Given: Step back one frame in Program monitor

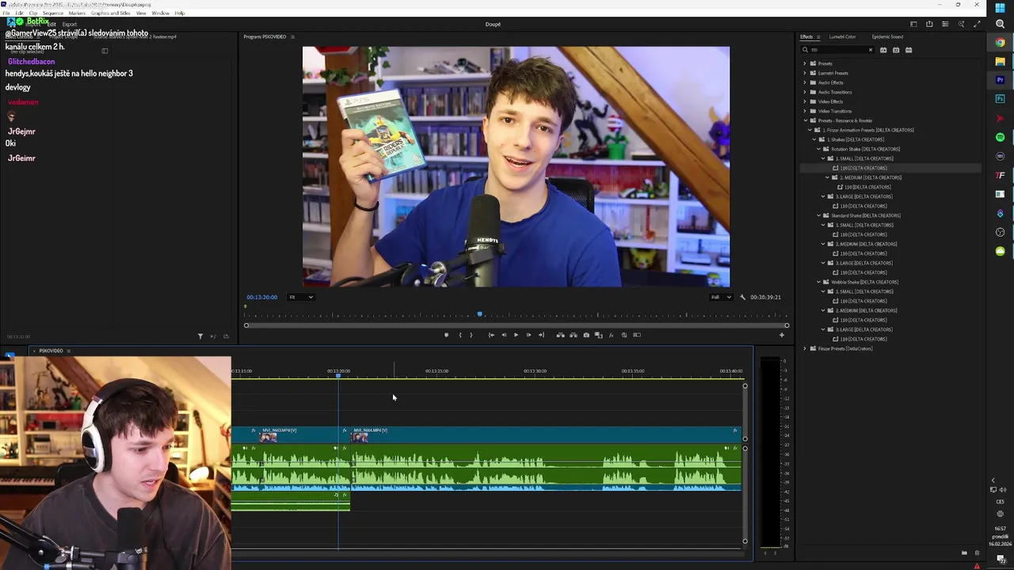Looking at the screenshot, I should [x=503, y=335].
